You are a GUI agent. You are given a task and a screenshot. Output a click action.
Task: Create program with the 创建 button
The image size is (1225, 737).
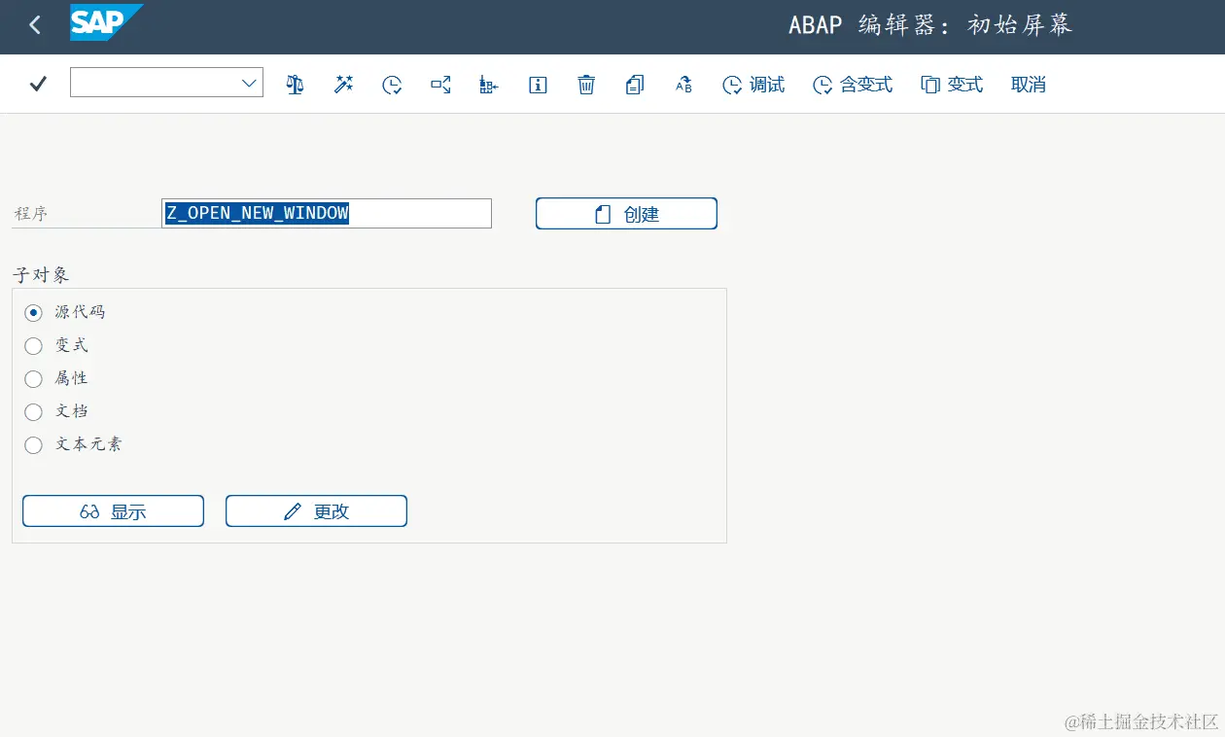[626, 214]
